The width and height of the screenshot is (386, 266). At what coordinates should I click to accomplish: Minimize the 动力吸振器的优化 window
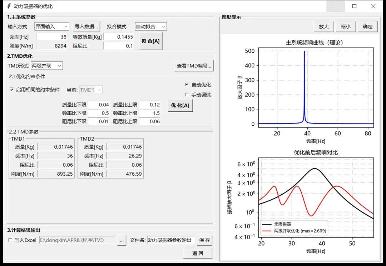pos(336,6)
